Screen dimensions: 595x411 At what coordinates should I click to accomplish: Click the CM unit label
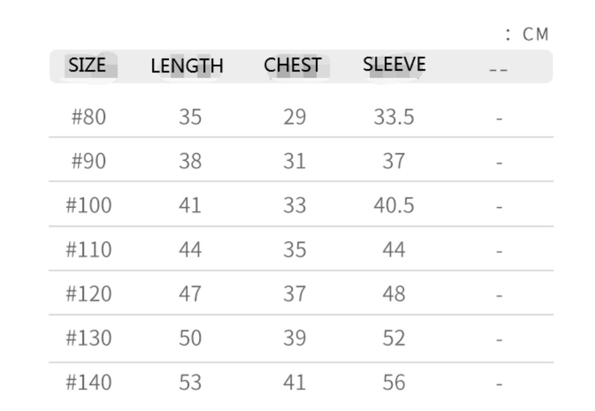535,35
